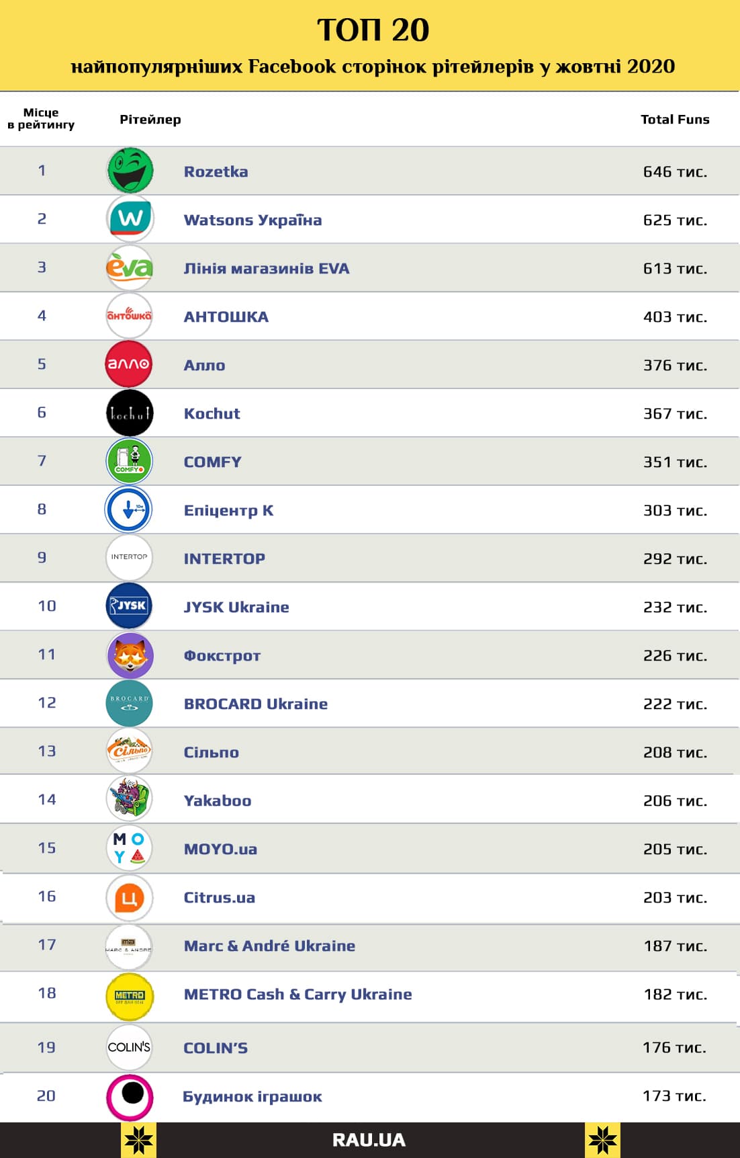Click the green COMFY logo

click(130, 461)
